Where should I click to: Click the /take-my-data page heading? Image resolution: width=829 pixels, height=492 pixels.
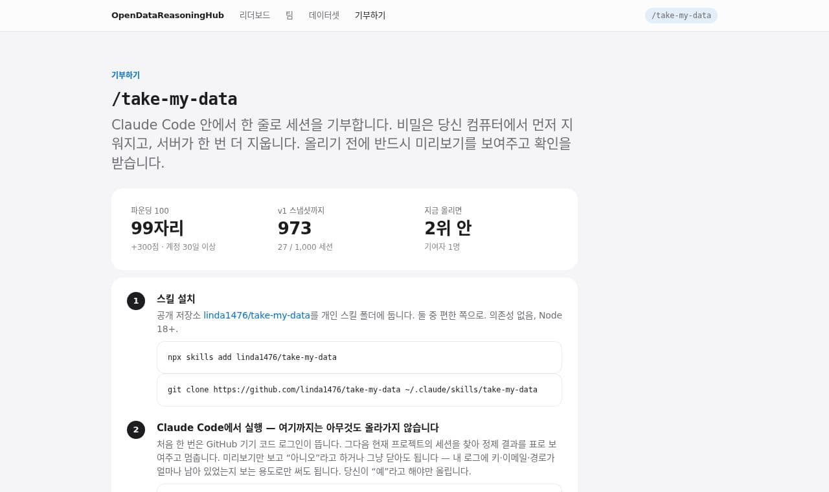click(x=174, y=99)
